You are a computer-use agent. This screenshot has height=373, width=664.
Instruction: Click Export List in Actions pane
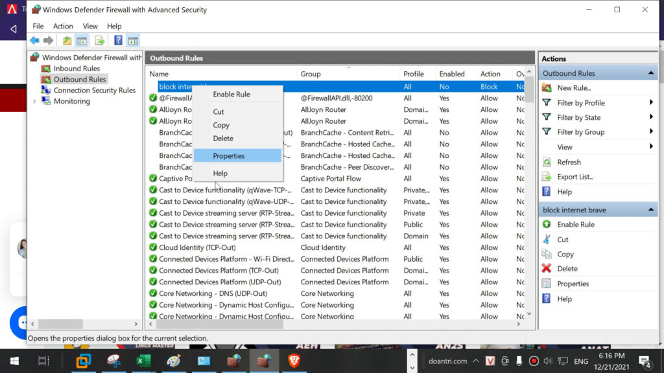575,177
